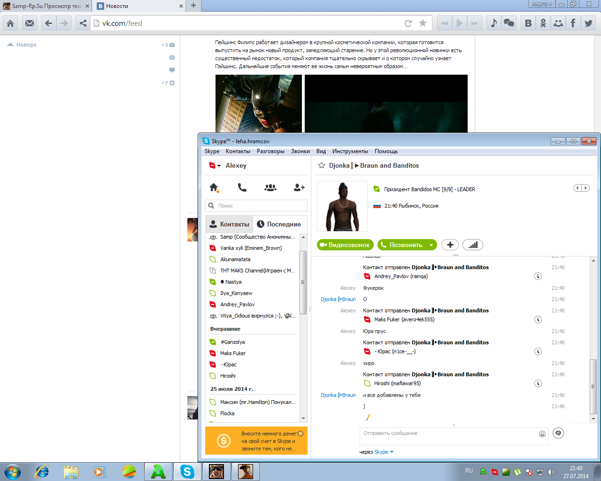Switch to Samp-Rp.Su browser tab
Image resolution: width=601 pixels, height=481 pixels.
[46, 6]
